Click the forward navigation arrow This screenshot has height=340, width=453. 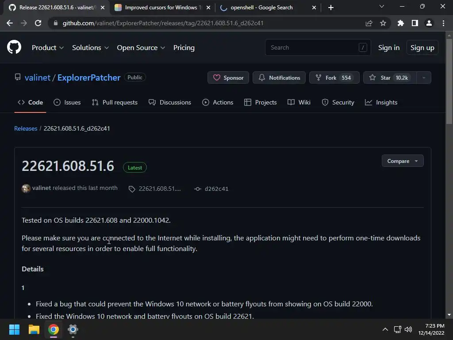point(24,23)
